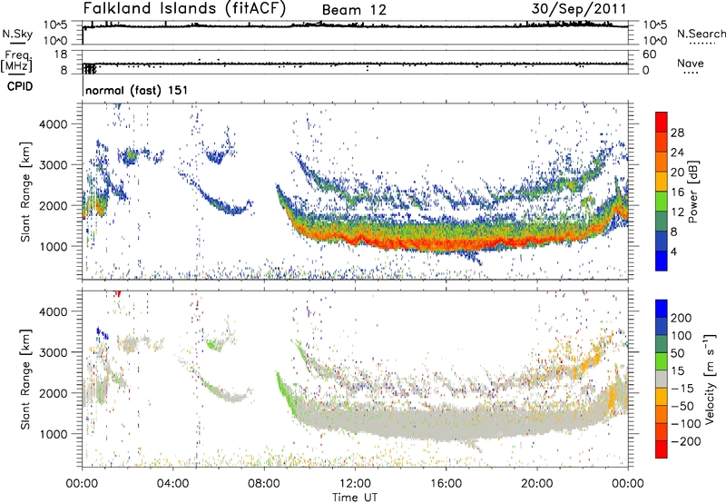Screen dimensions: 726x503
Task: Click the 'Nave' legend label
Action: point(691,64)
